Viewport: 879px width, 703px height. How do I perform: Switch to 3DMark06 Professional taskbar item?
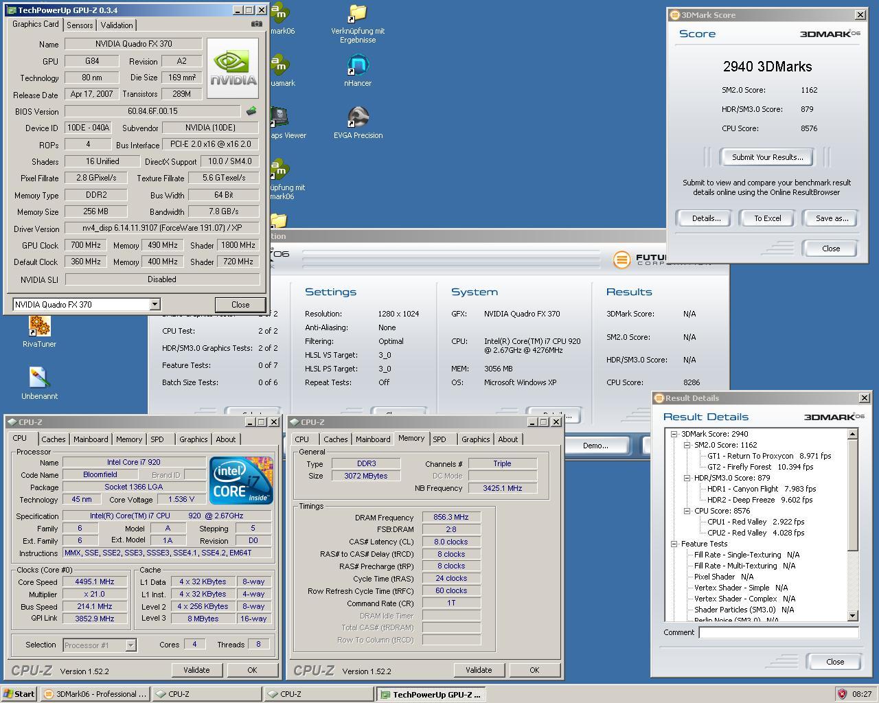[95, 694]
